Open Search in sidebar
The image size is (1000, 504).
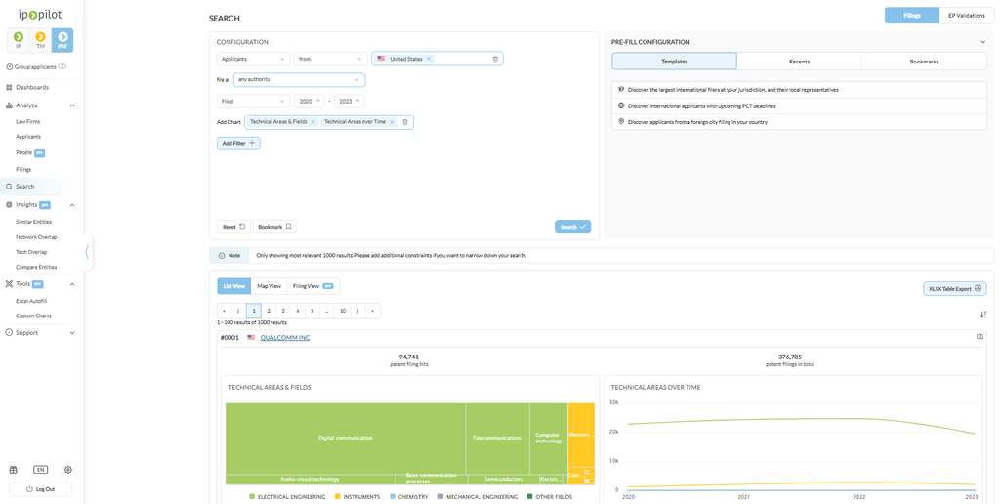(x=24, y=187)
